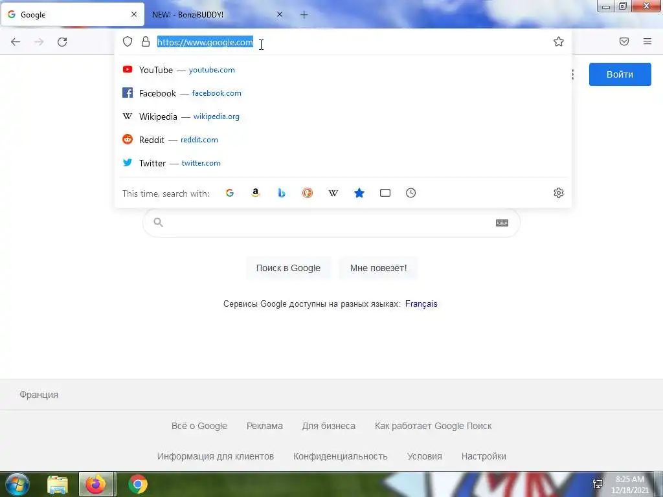
Task: Search this time with Google
Action: pos(230,193)
